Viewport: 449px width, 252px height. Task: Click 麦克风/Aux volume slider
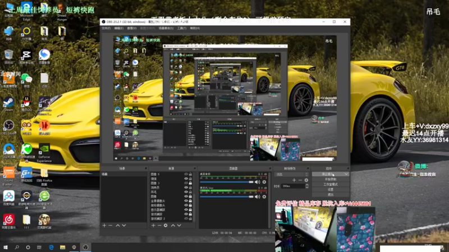coord(227,197)
